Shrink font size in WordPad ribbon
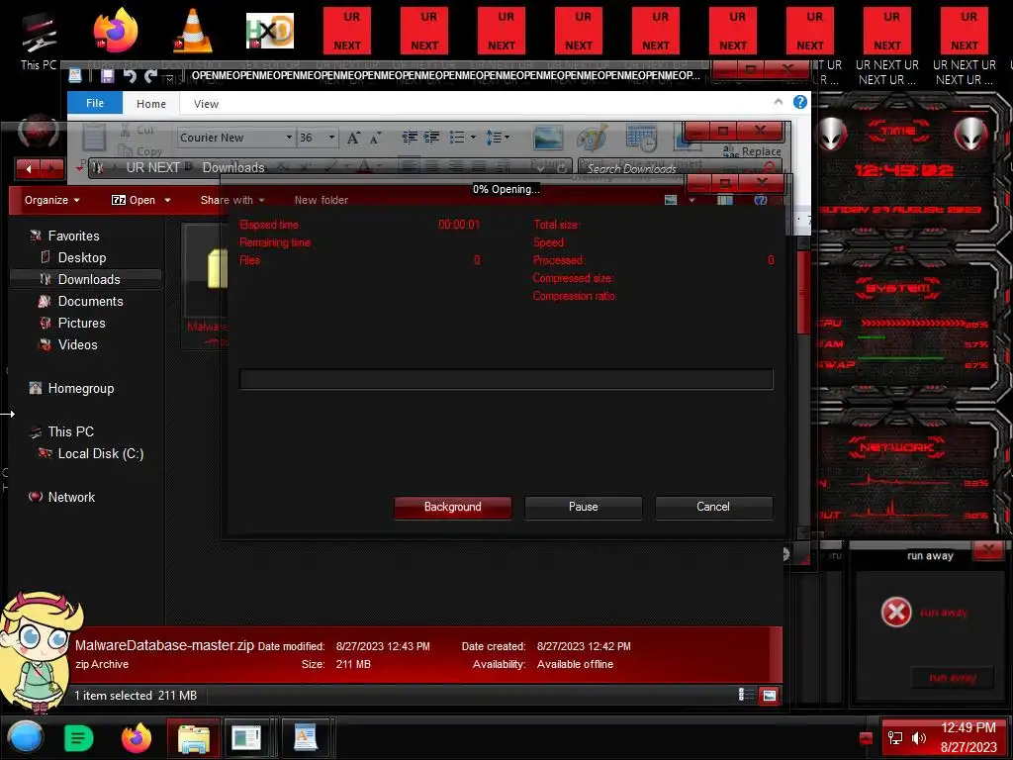This screenshot has width=1013, height=760. [x=375, y=138]
